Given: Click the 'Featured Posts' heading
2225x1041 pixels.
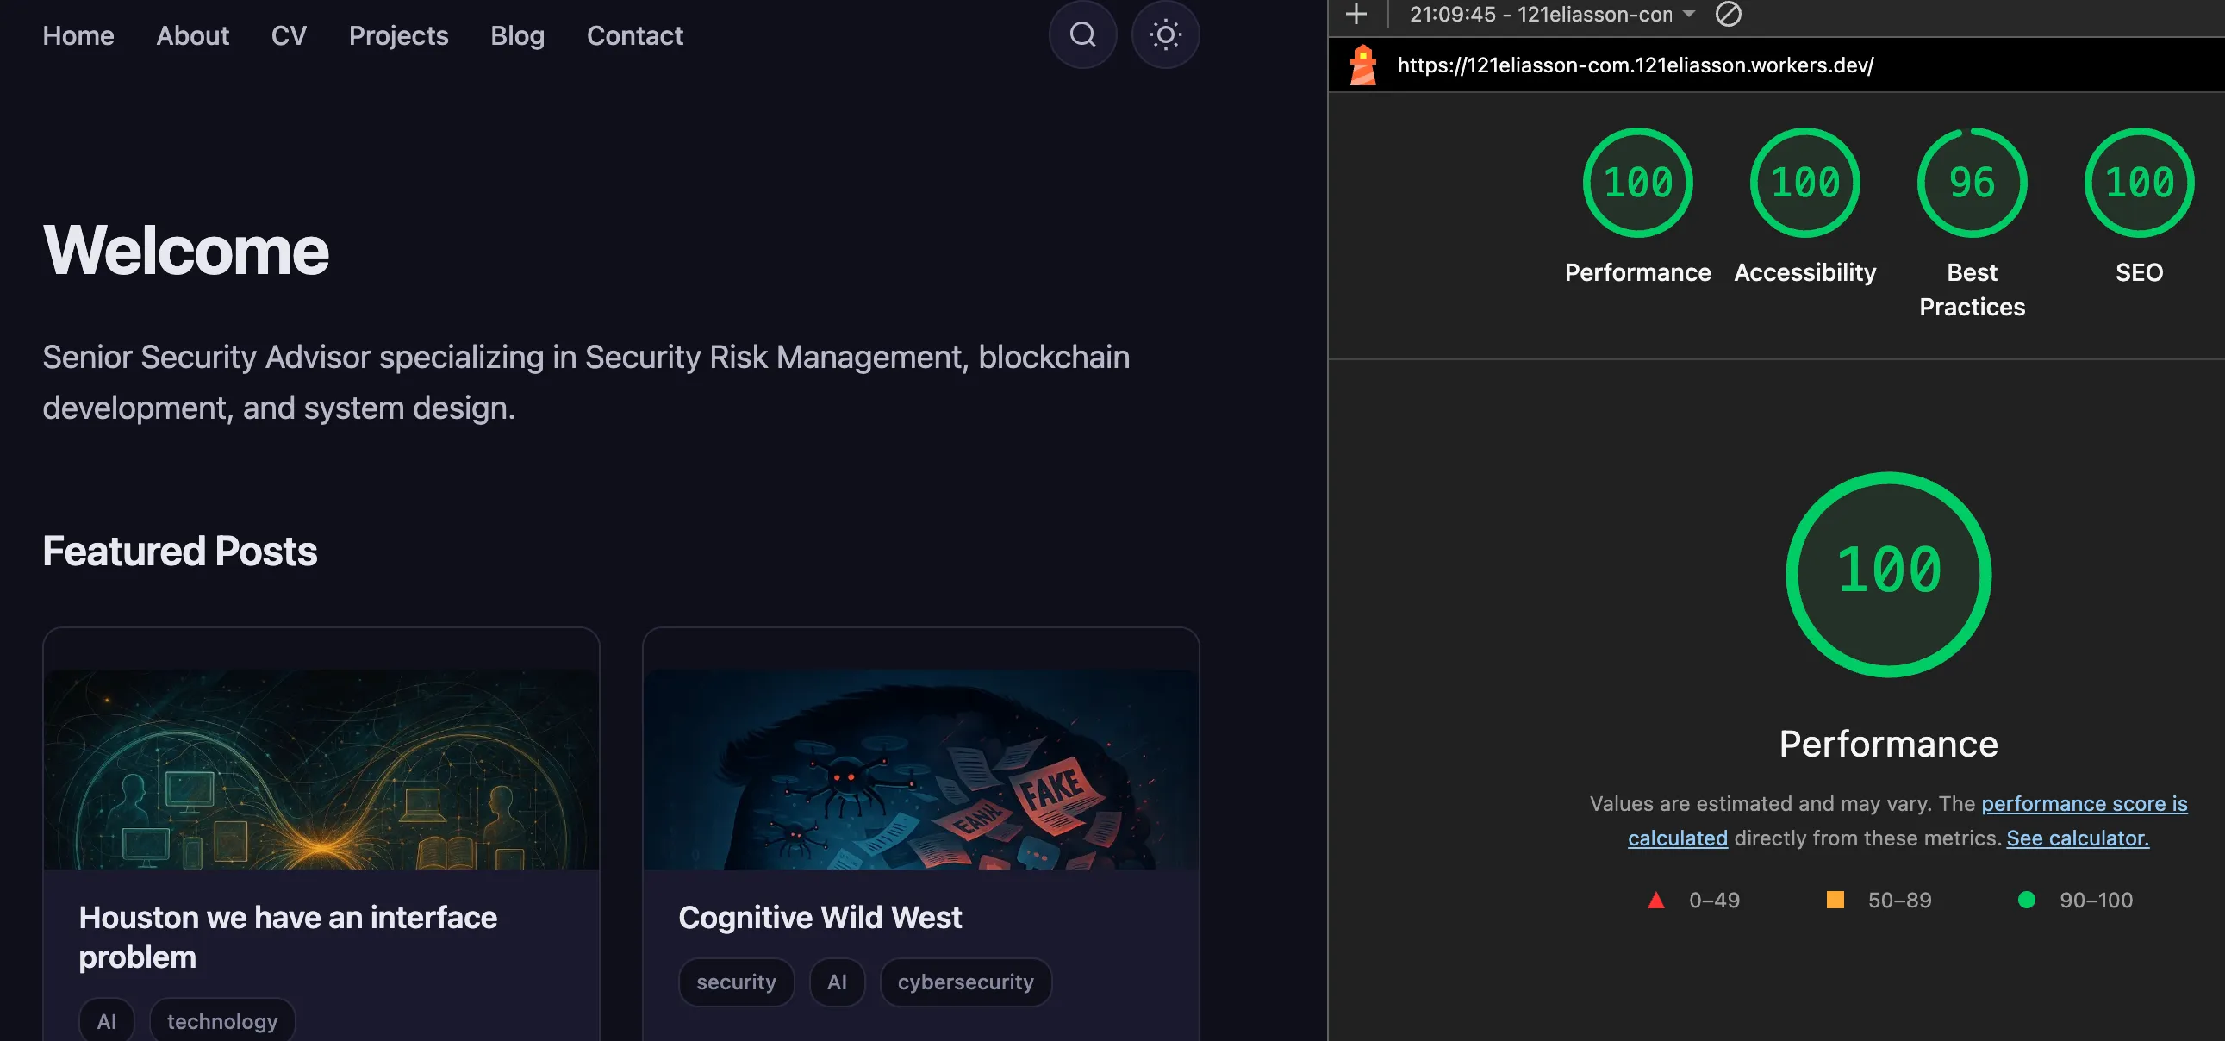Looking at the screenshot, I should [179, 552].
